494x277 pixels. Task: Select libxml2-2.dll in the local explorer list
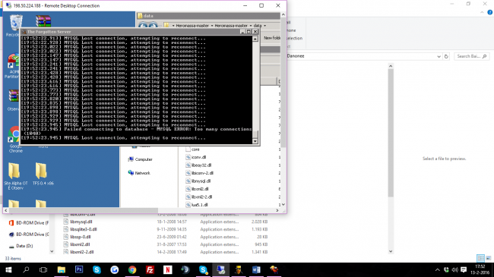pos(79,252)
